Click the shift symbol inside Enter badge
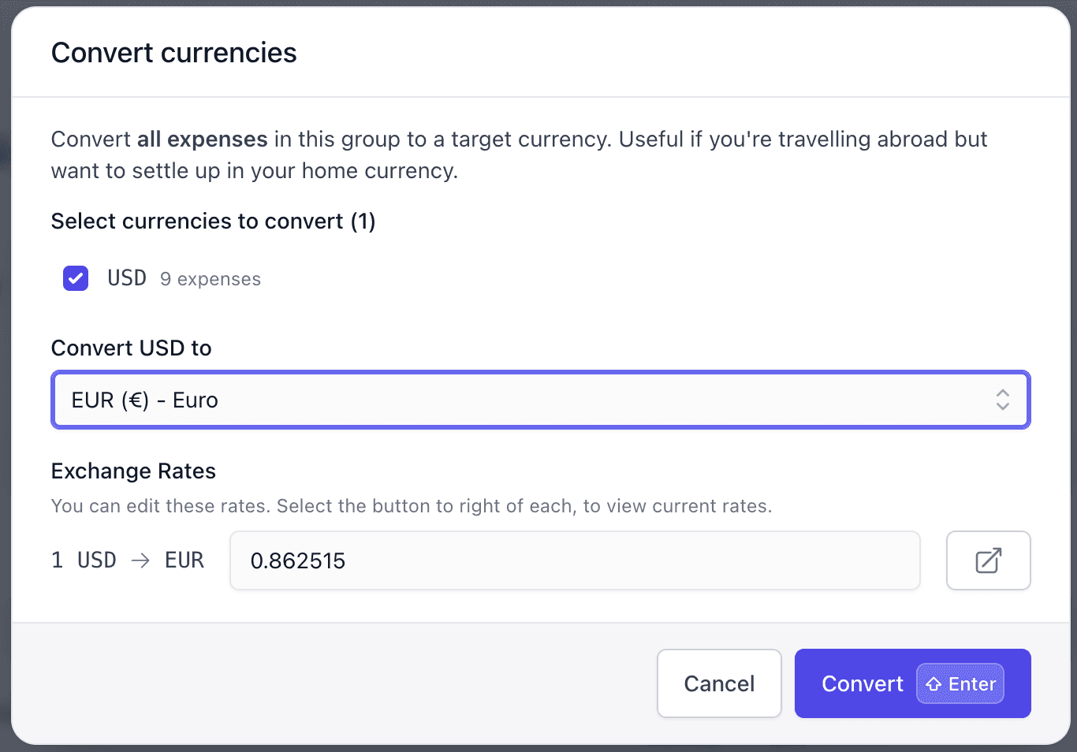The width and height of the screenshot is (1077, 752). pyautogui.click(x=935, y=683)
